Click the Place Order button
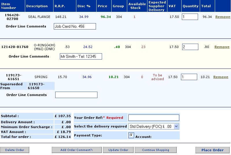Image resolution: width=231 pixels, height=155 pixels. pyautogui.click(x=212, y=150)
